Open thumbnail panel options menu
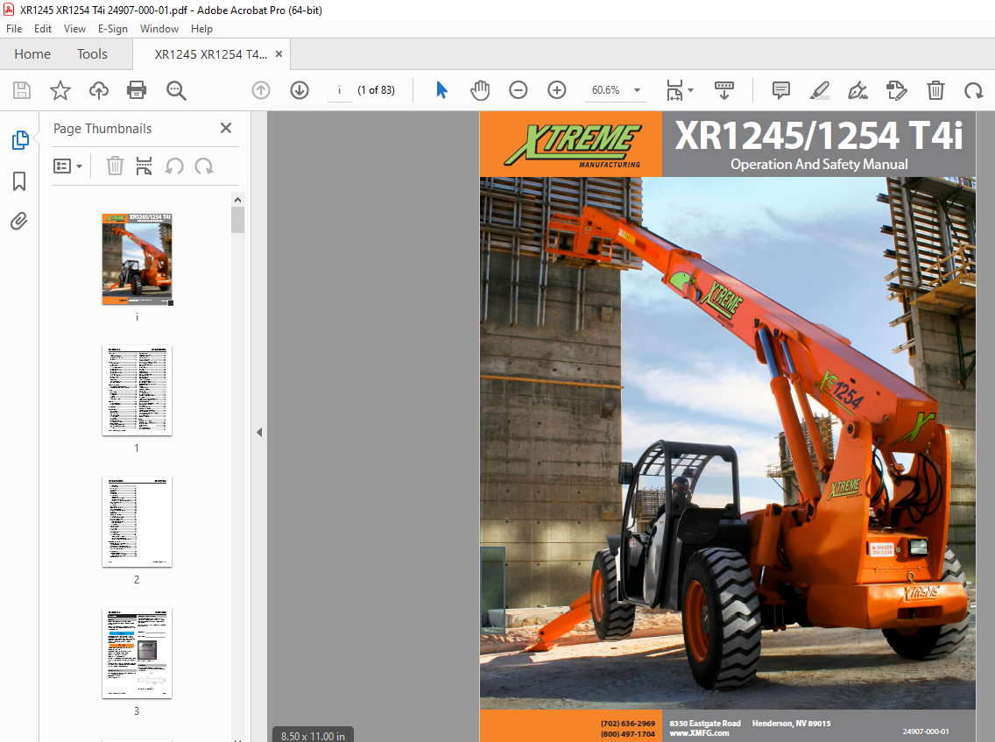 click(x=68, y=166)
